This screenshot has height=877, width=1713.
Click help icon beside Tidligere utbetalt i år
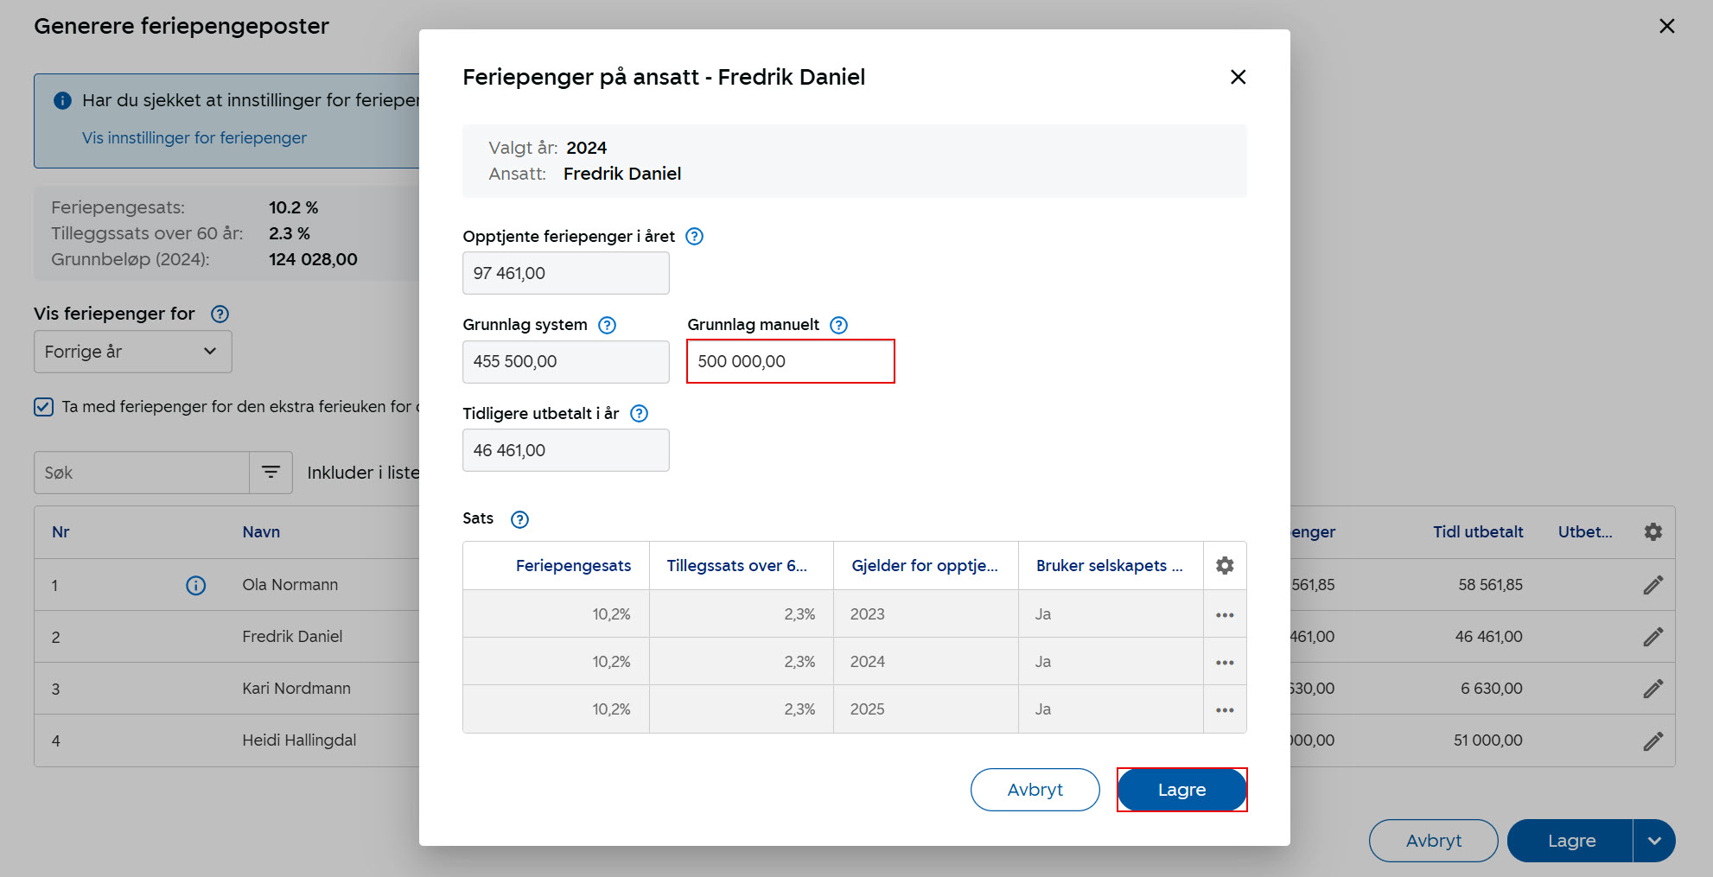click(639, 414)
